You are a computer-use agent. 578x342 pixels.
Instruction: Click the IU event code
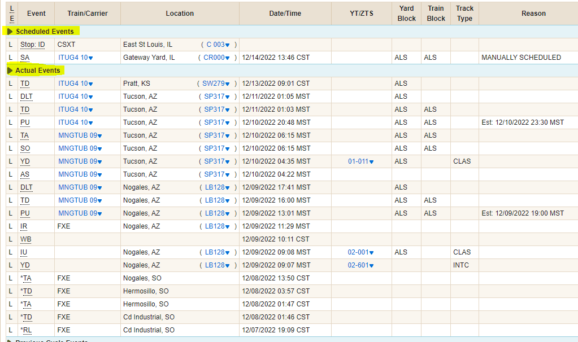coord(24,252)
